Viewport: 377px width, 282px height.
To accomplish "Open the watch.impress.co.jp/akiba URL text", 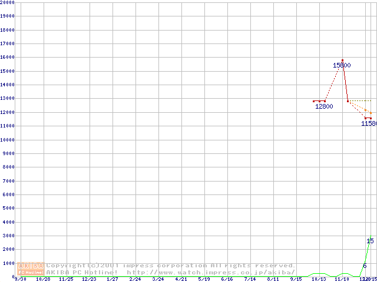I will (x=210, y=272).
